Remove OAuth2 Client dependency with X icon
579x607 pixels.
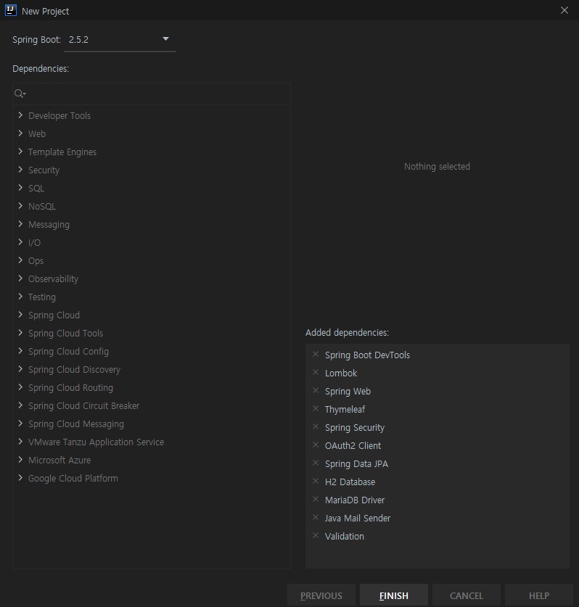316,445
